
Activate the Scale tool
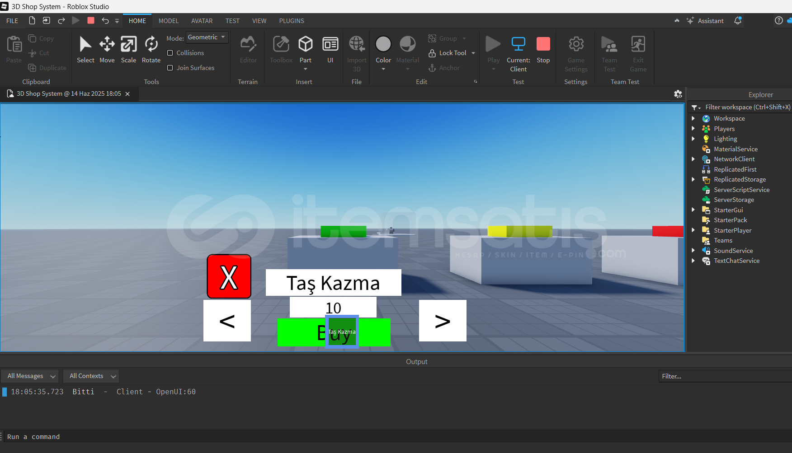point(128,44)
